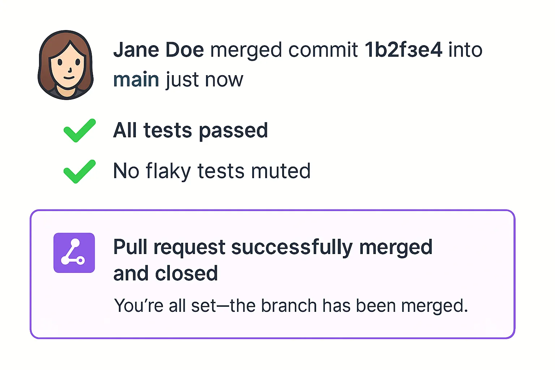Screen dimensions: 555x370
Task: Click the word 'merged' after Jane Doe
Action: pos(246,50)
